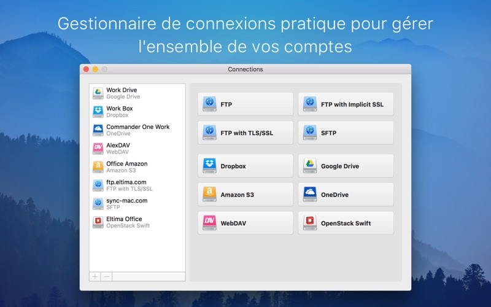Click the Google Drive logo on its button

(310, 166)
